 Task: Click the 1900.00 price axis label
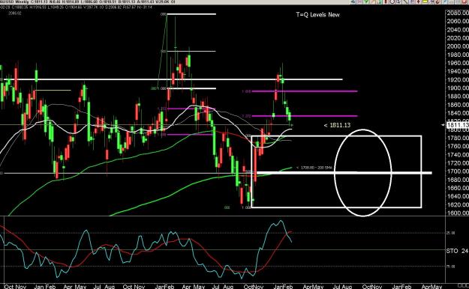click(458, 88)
